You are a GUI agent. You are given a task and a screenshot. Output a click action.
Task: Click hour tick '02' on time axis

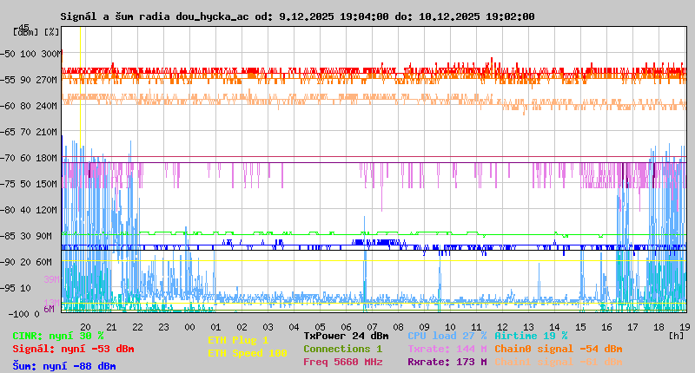point(242,327)
